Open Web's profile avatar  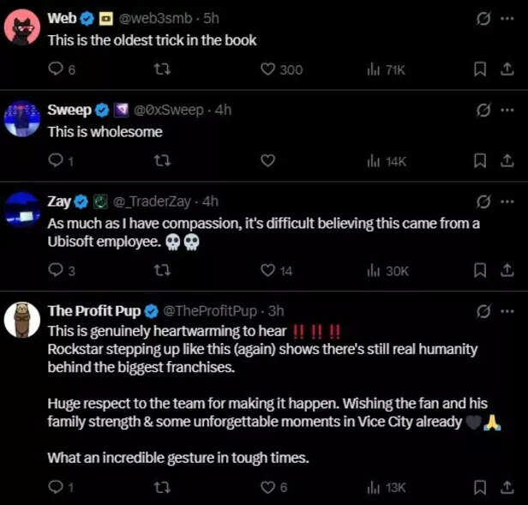pyautogui.click(x=21, y=27)
